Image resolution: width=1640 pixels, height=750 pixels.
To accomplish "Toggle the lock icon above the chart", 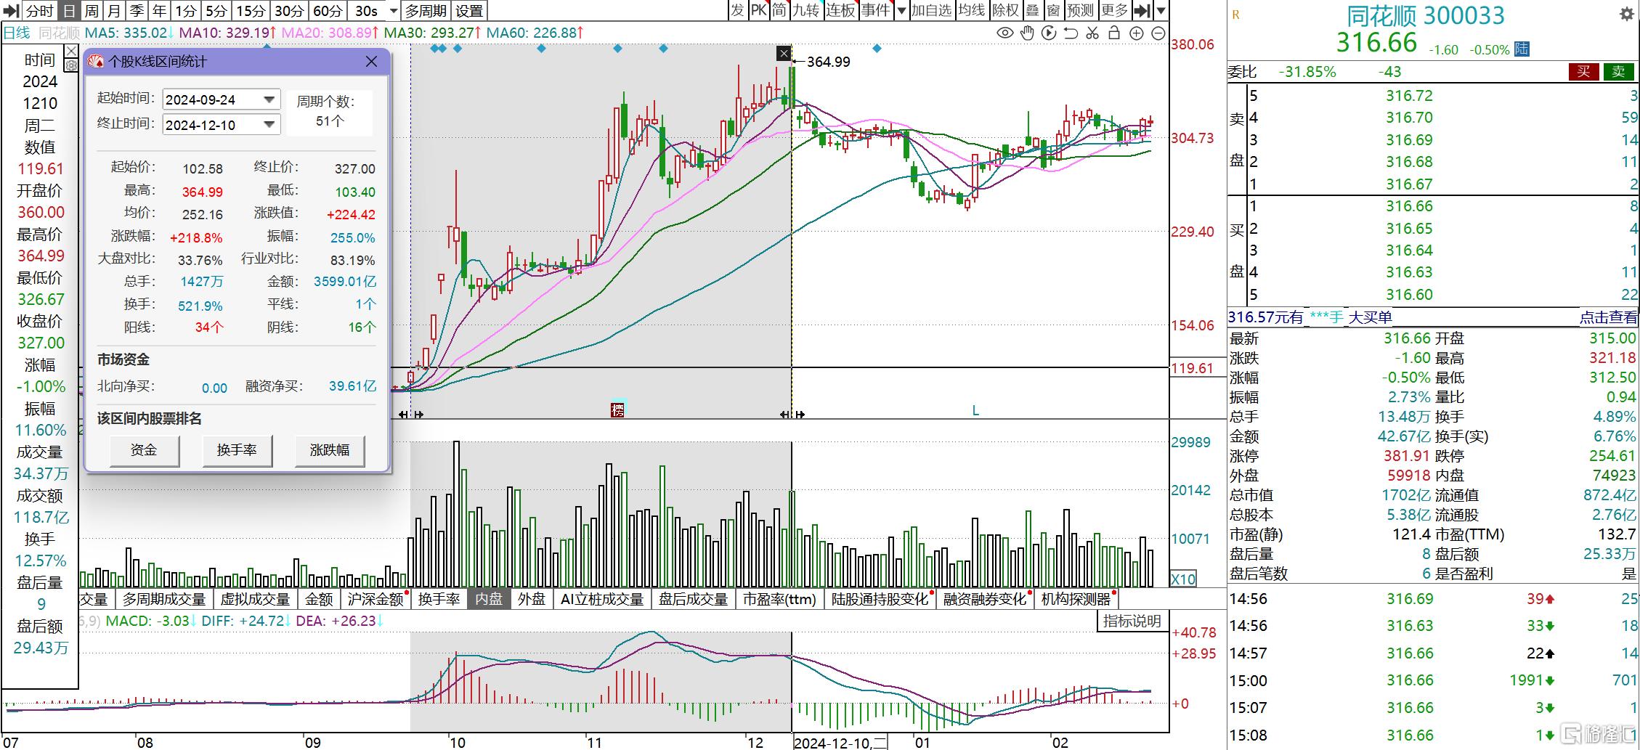I will click(1114, 33).
